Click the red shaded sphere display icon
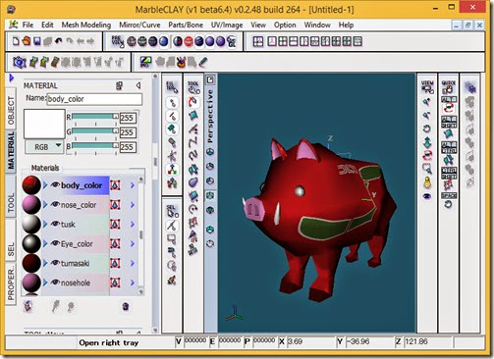Image resolution: width=494 pixels, height=359 pixels. [189, 41]
